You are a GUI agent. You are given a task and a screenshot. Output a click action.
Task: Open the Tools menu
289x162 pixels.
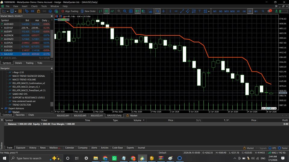pyautogui.click(x=44, y=6)
